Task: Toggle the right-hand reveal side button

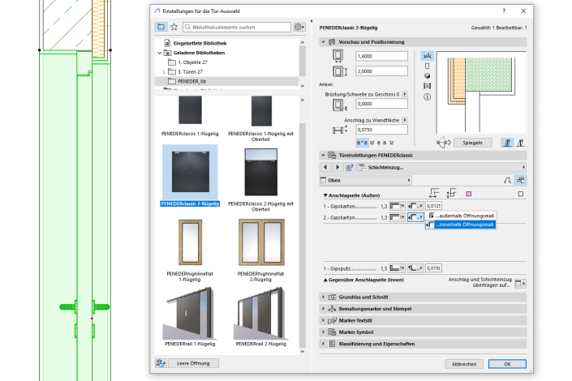Action: point(521,143)
